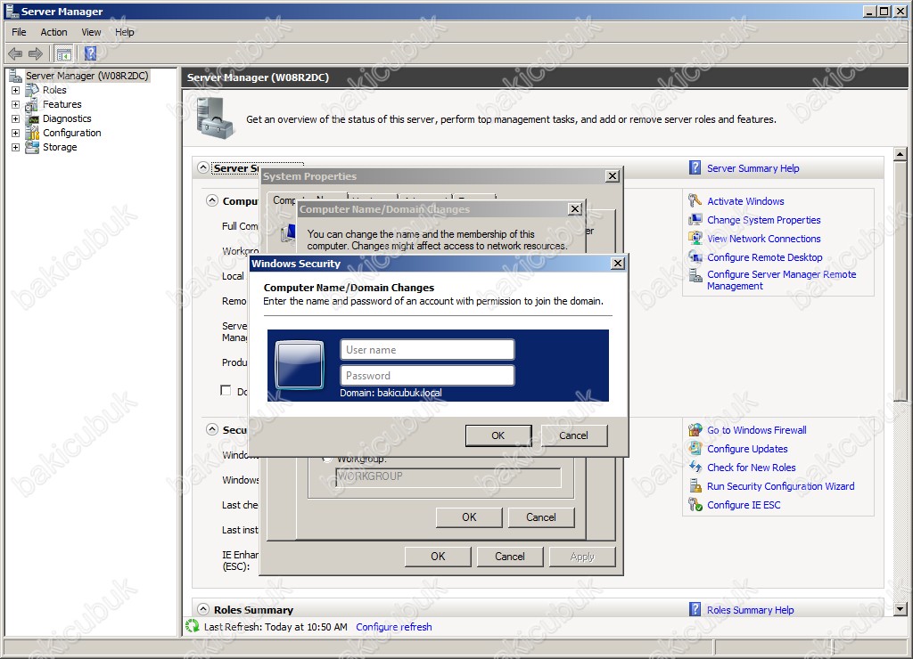Open the Configure Server Manager Remote Management link
The image size is (913, 659).
781,281
